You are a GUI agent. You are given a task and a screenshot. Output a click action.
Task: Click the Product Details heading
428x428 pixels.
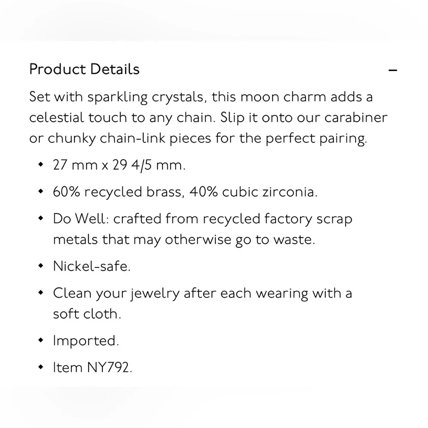click(x=84, y=69)
